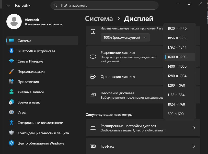The width and height of the screenshot is (208, 154).
Task: Choose 1792 × 1344 resolution
Action: [x=179, y=47]
